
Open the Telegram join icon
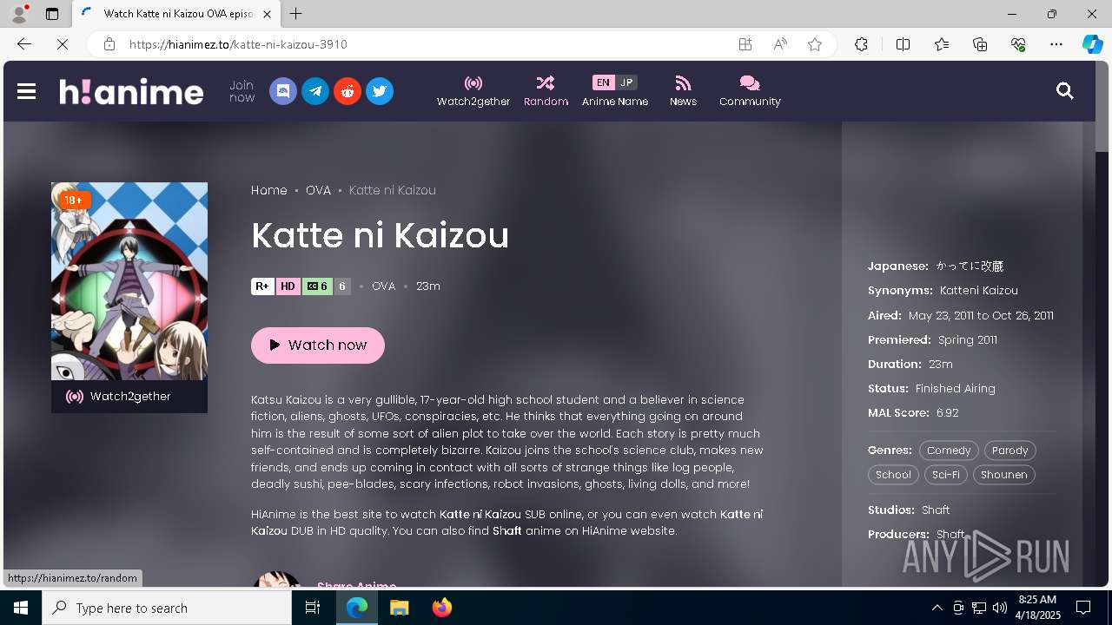tap(315, 91)
